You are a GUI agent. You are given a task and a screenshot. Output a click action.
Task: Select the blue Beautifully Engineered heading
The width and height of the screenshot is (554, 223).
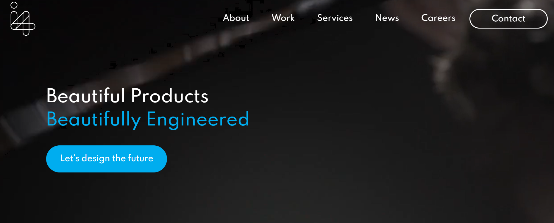pos(148,120)
